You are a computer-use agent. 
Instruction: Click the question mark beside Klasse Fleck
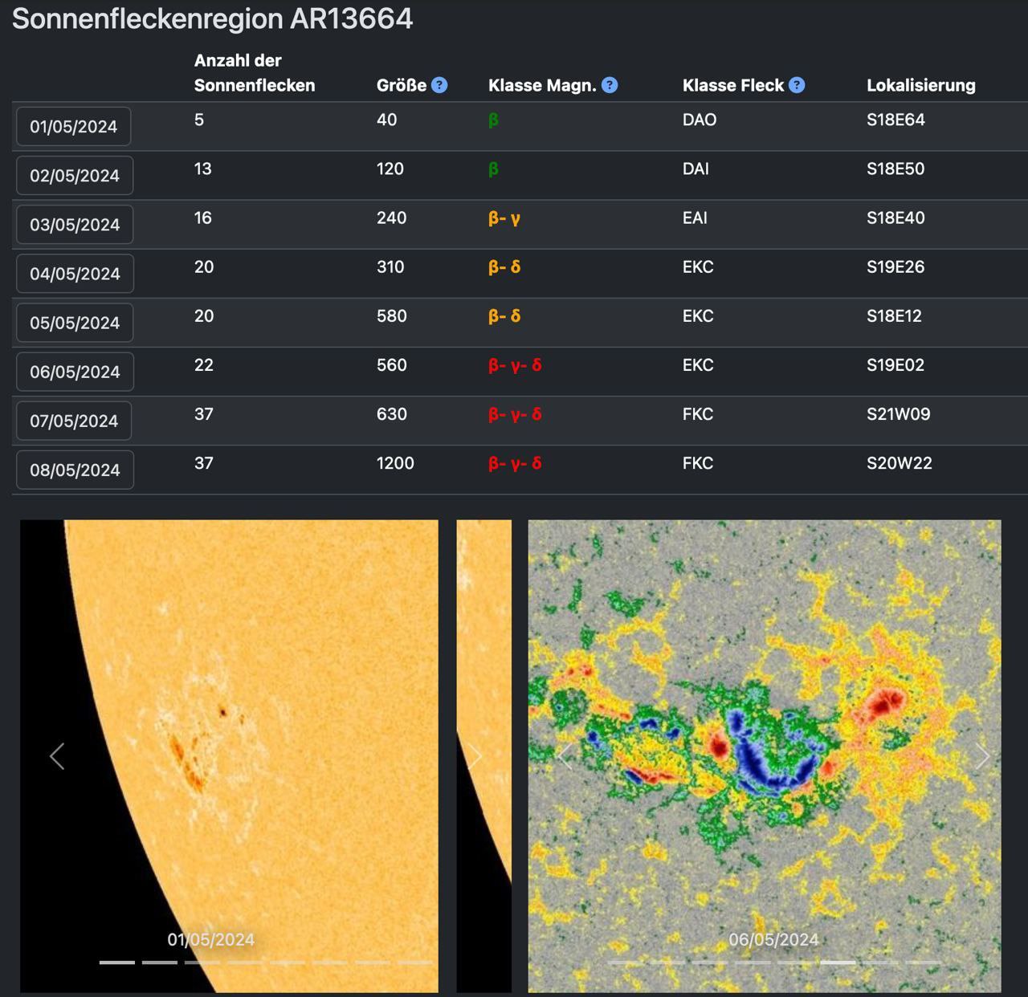(x=797, y=85)
